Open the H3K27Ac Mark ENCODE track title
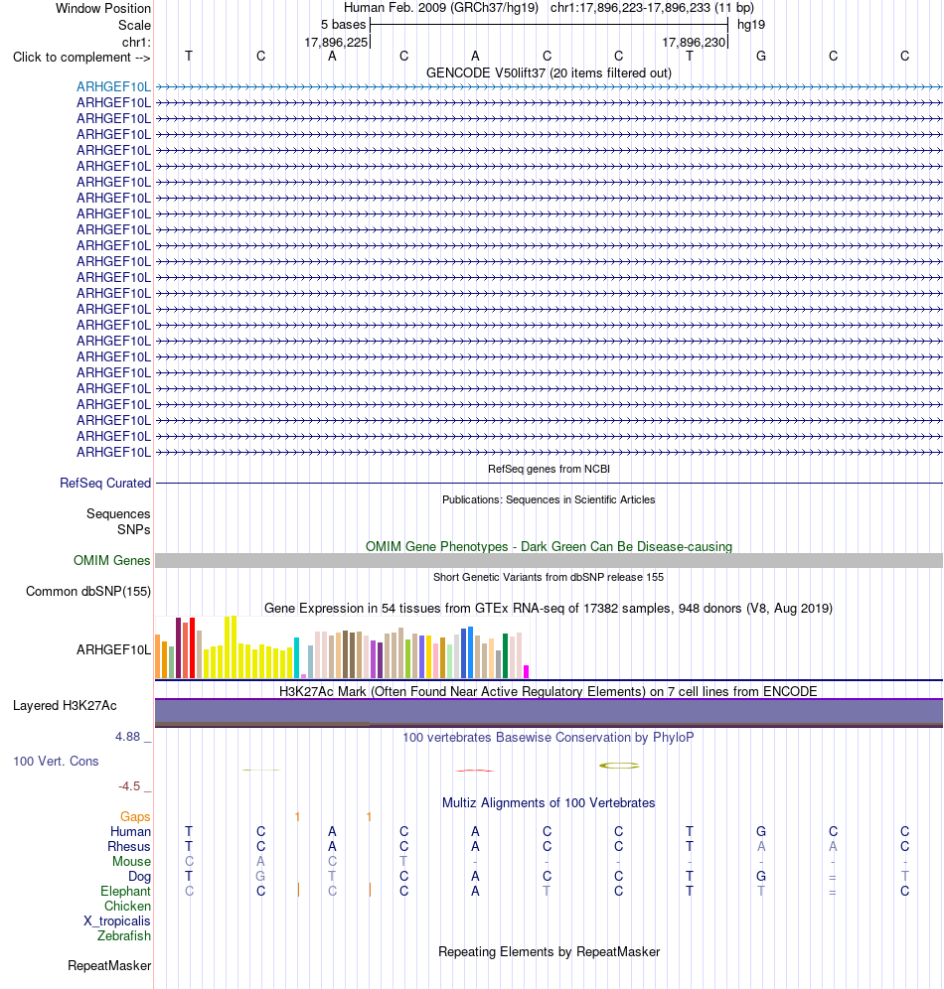The image size is (944, 989). (549, 692)
